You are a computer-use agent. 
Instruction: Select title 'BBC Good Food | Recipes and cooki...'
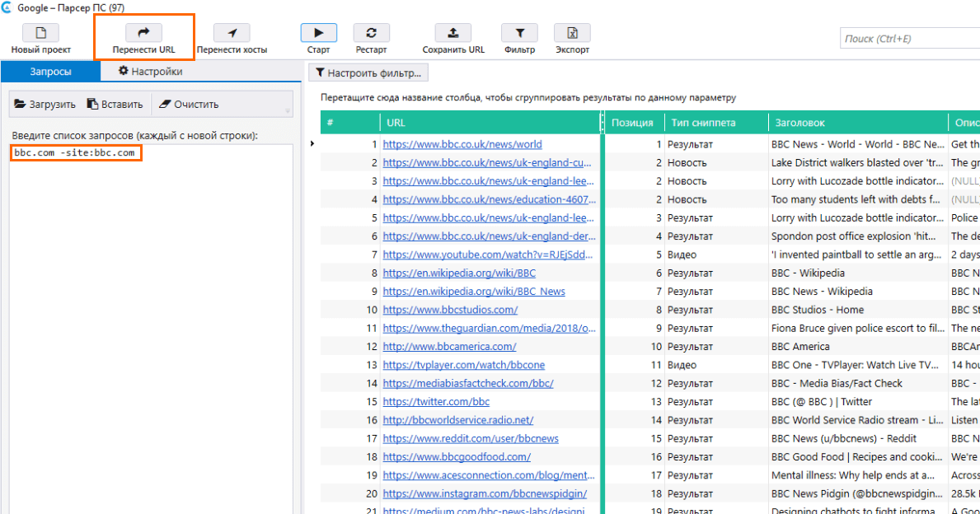click(857, 457)
